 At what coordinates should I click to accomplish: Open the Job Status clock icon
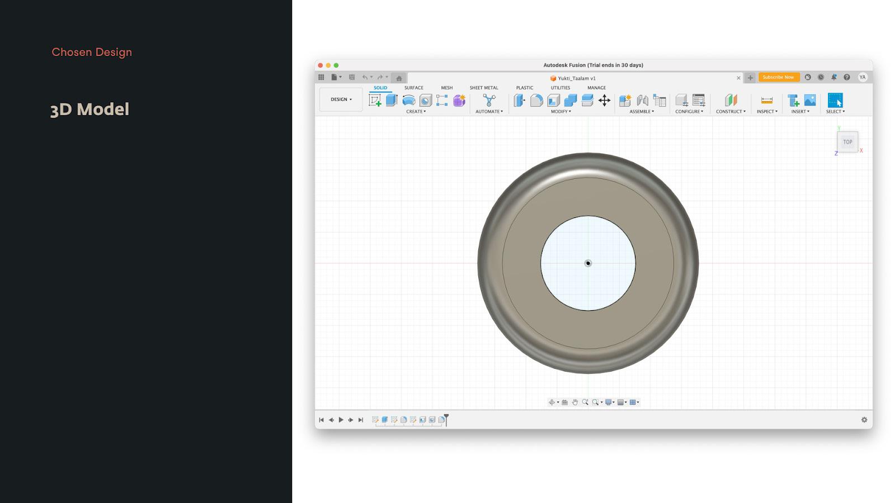pos(821,77)
